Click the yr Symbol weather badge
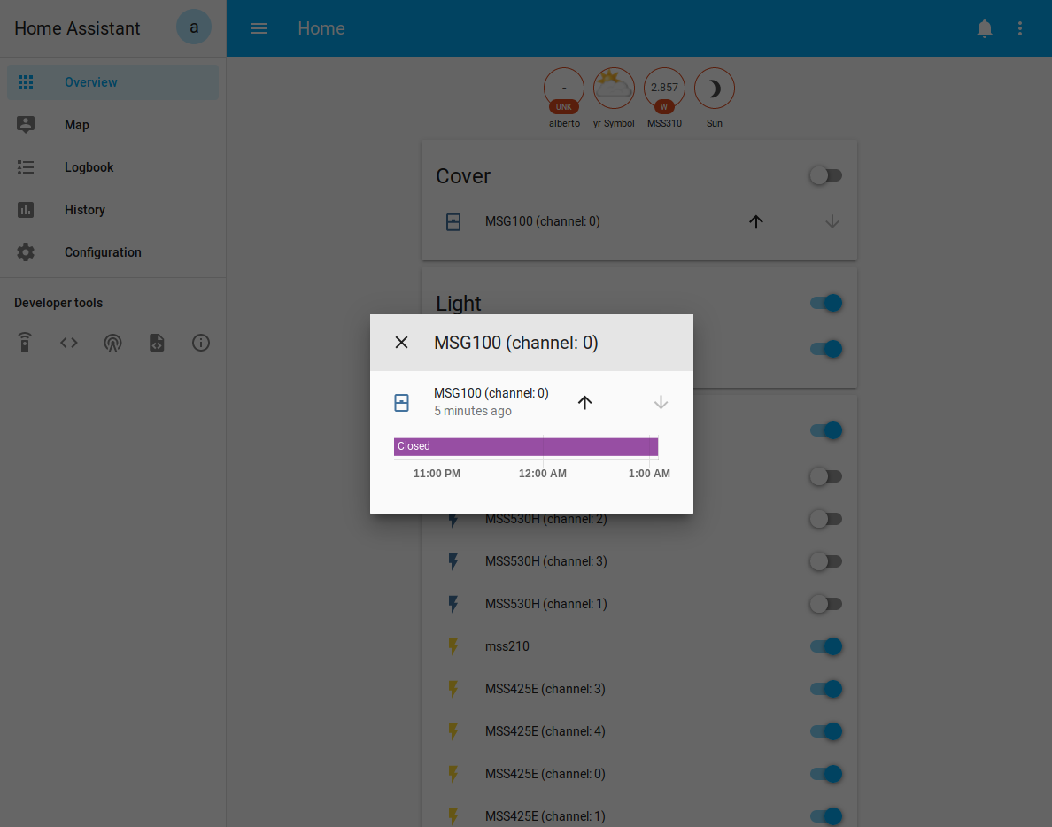 tap(614, 97)
